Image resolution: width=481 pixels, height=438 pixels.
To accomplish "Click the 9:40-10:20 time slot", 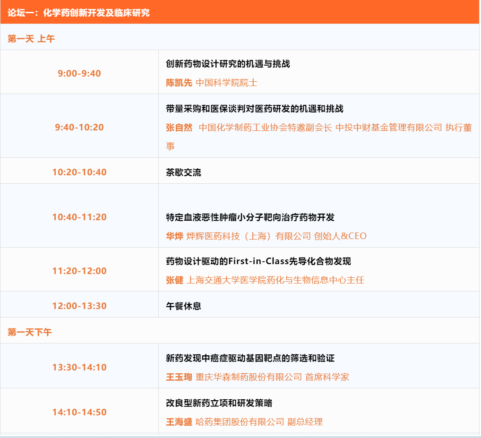I will tap(79, 127).
